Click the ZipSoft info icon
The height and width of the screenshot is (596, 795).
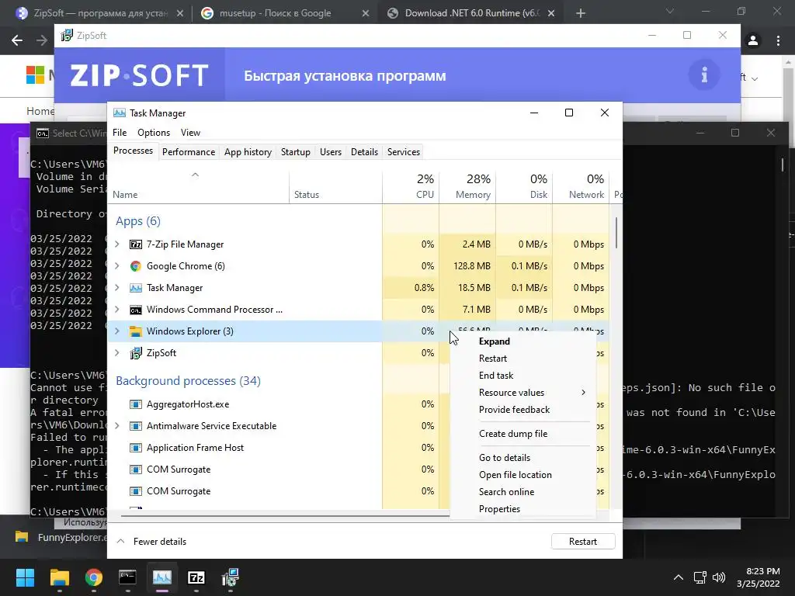click(703, 75)
